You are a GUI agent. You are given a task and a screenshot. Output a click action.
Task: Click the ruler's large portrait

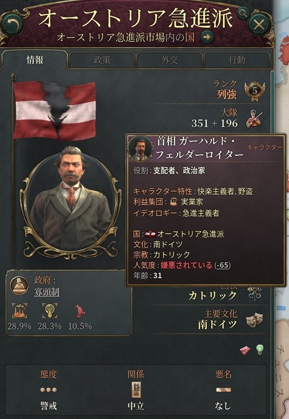[70, 203]
